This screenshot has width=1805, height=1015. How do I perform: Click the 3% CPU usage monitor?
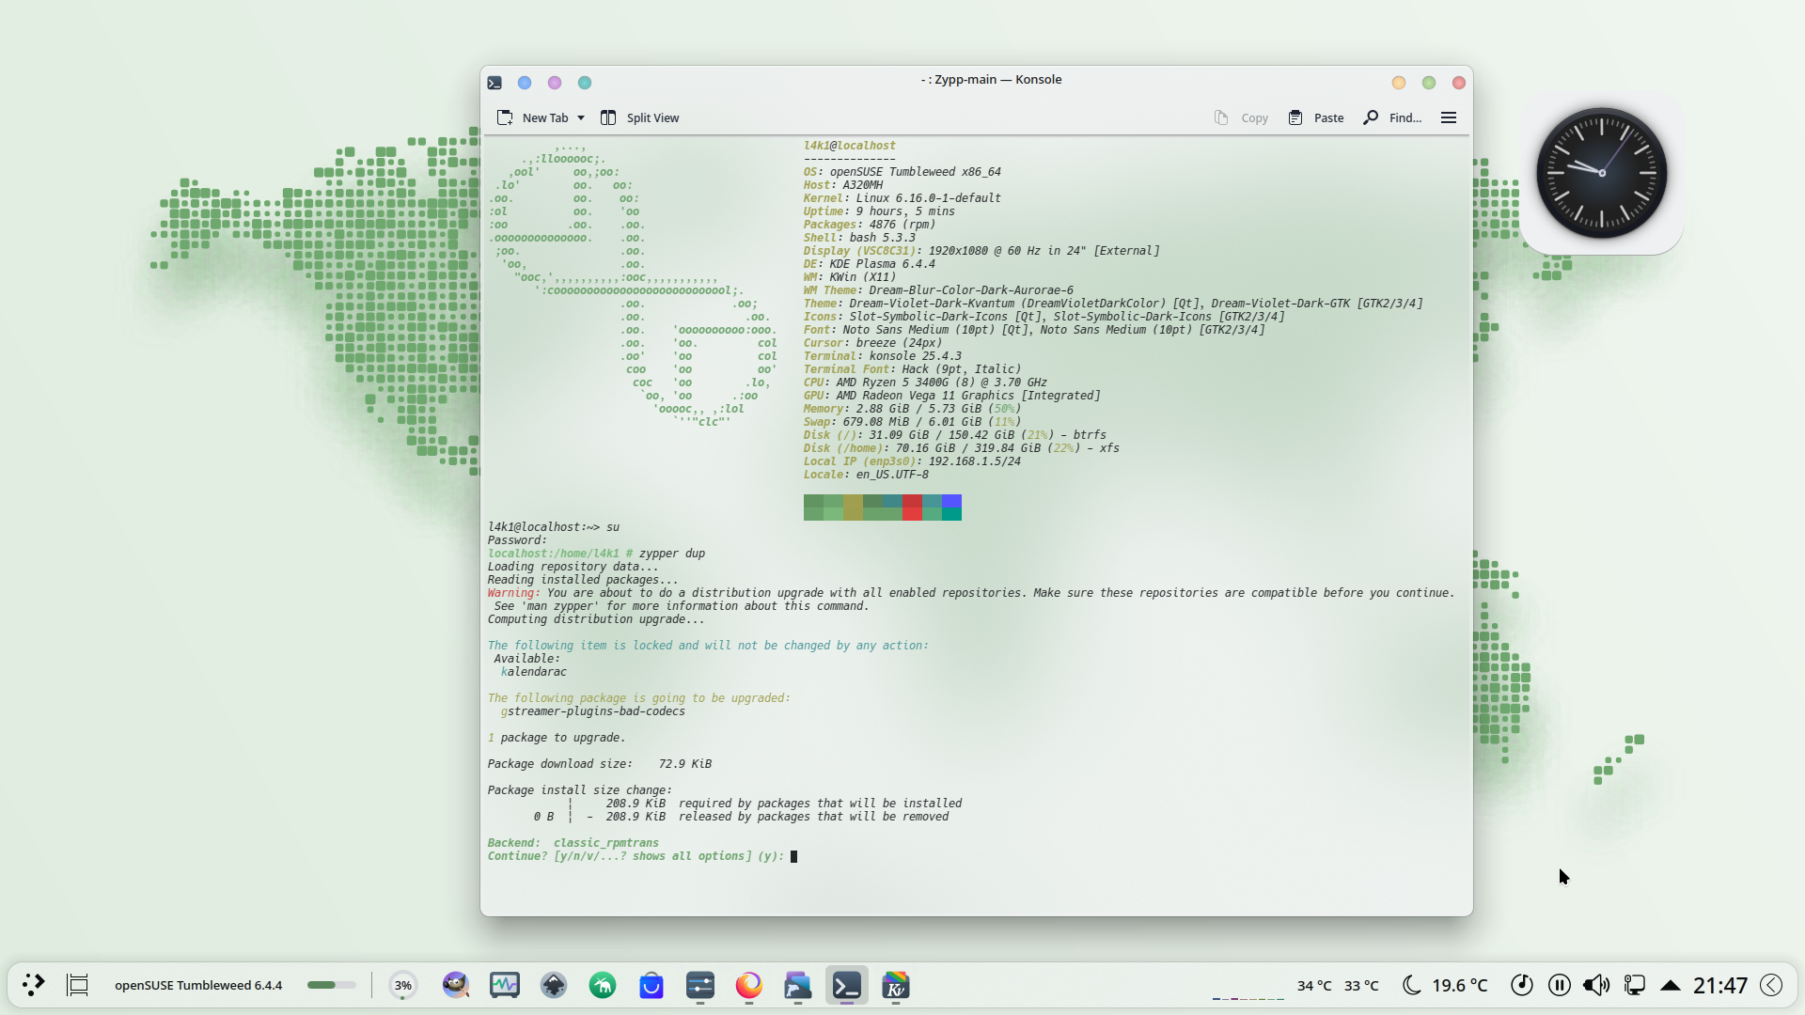pos(403,985)
